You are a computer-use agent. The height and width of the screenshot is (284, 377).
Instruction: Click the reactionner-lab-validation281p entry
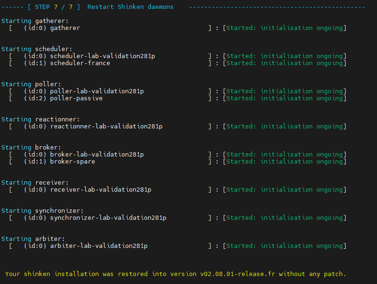pos(106,127)
